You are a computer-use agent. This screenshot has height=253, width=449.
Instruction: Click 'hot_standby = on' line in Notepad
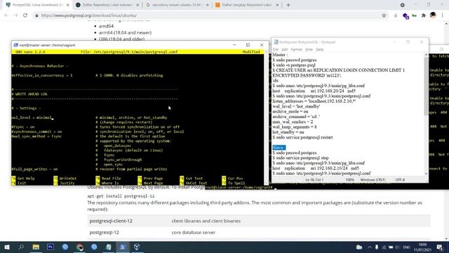click(288, 132)
